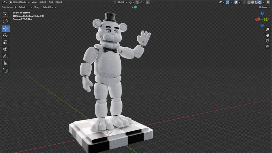Open Orientation Default dropdown

pyautogui.click(x=24, y=7)
